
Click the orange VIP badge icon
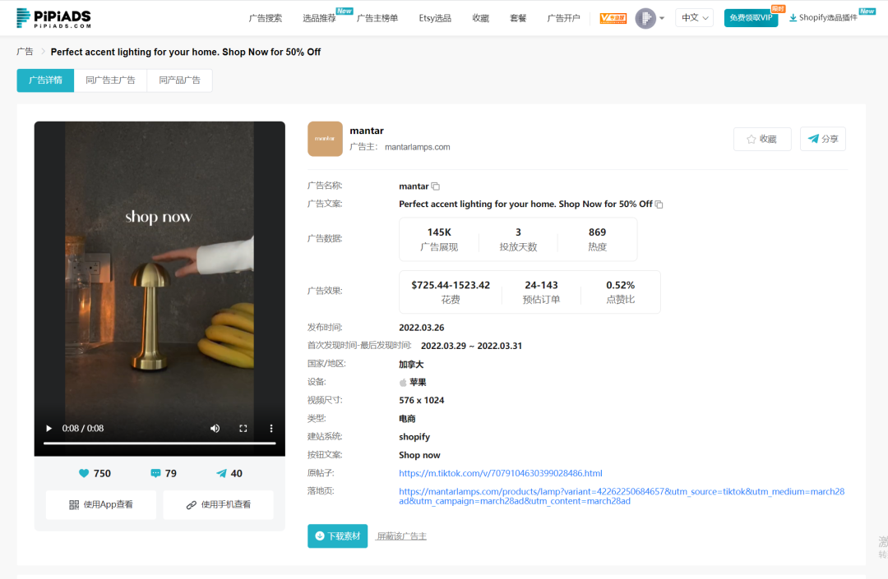coord(613,18)
